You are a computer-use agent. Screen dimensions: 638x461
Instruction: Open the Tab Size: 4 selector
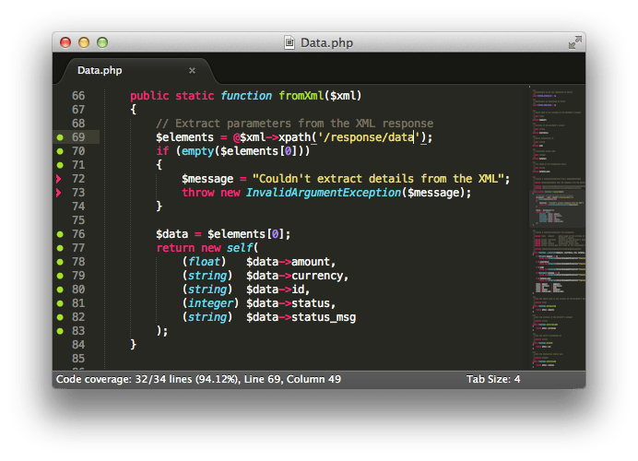tap(493, 379)
